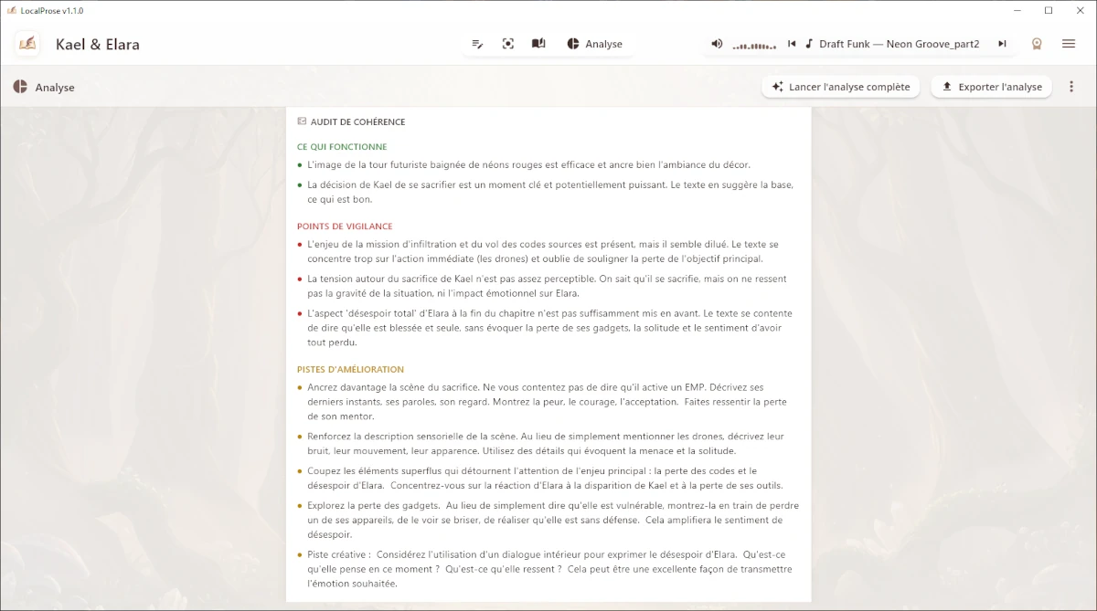This screenshot has width=1097, height=611.
Task: Activate the focus mode icon
Action: point(508,44)
